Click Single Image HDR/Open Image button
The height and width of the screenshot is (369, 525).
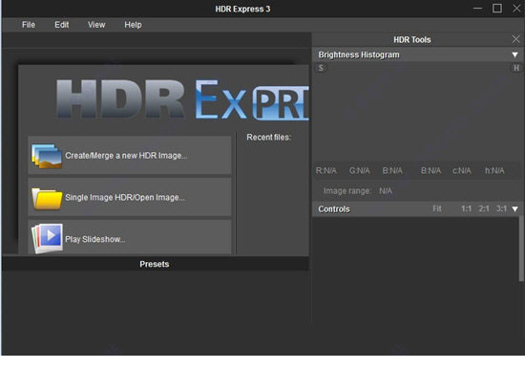(x=130, y=197)
